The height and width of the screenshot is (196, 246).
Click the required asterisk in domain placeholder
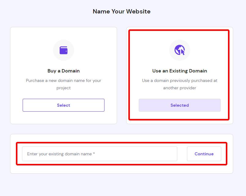pyautogui.click(x=94, y=153)
